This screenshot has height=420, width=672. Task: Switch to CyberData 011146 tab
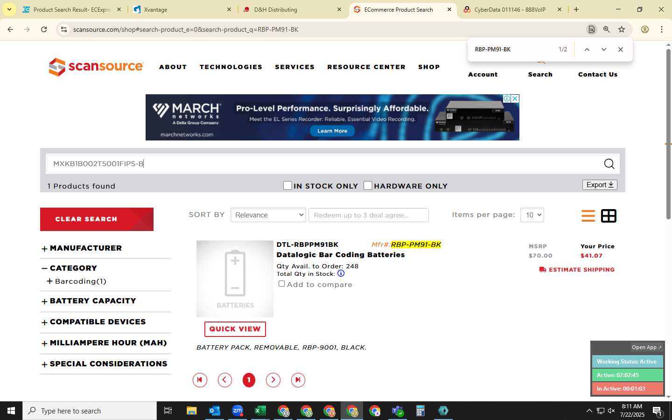pos(512,9)
